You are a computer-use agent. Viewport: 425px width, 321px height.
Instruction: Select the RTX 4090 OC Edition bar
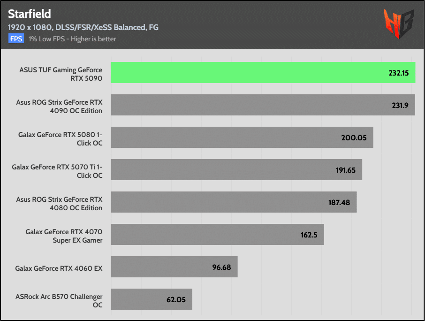point(263,105)
